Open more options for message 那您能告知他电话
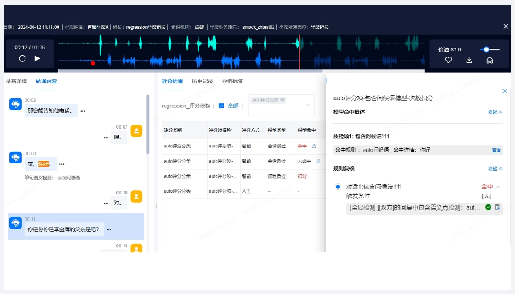The width and height of the screenshot is (515, 294). 83,111
